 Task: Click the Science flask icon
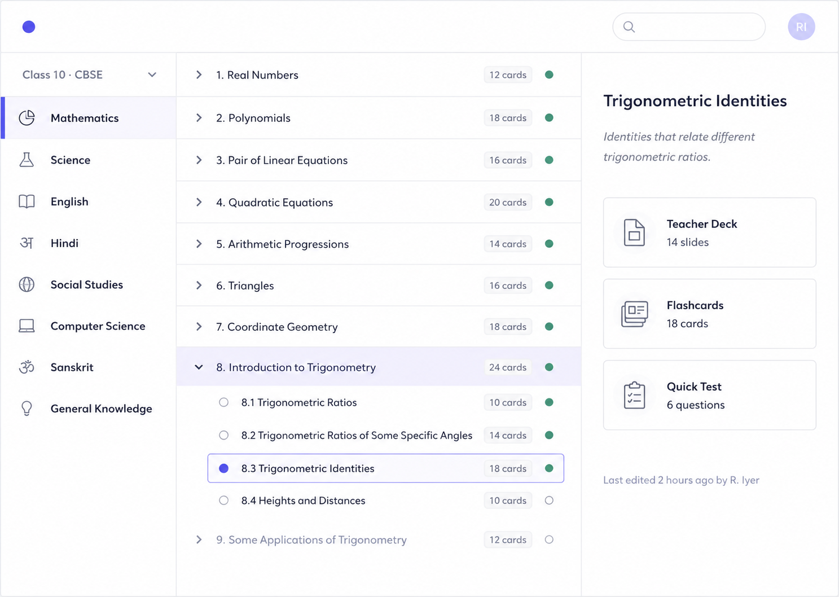tap(27, 160)
